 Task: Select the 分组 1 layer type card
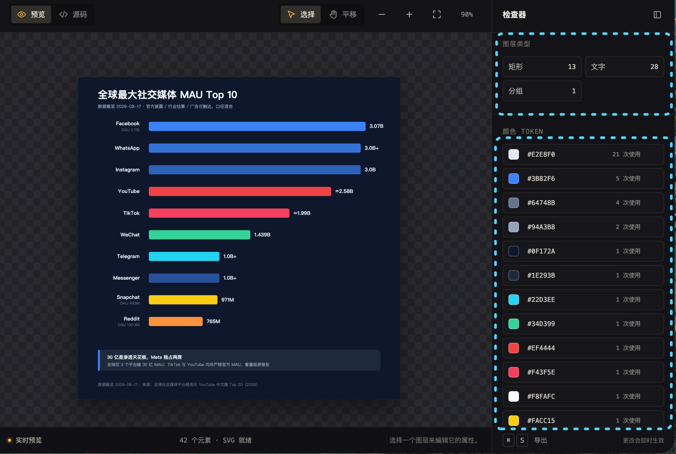point(542,91)
